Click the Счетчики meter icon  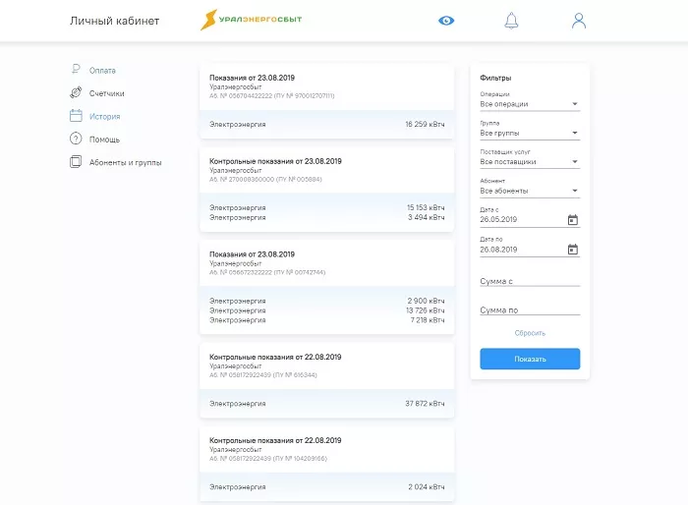[x=76, y=93]
